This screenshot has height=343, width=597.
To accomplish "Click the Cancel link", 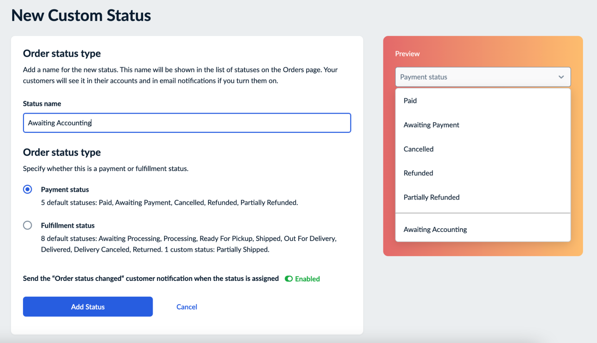I will pyautogui.click(x=186, y=307).
